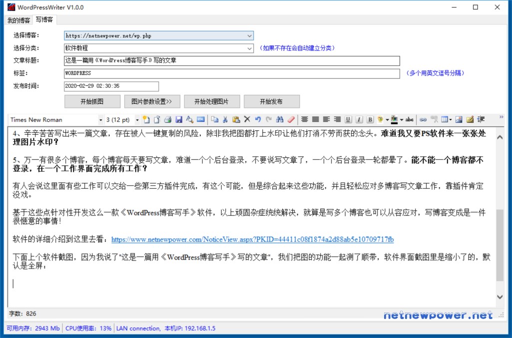Image resolution: width=512 pixels, height=338 pixels.
Task: Click the text color palette icon
Action: point(380,119)
